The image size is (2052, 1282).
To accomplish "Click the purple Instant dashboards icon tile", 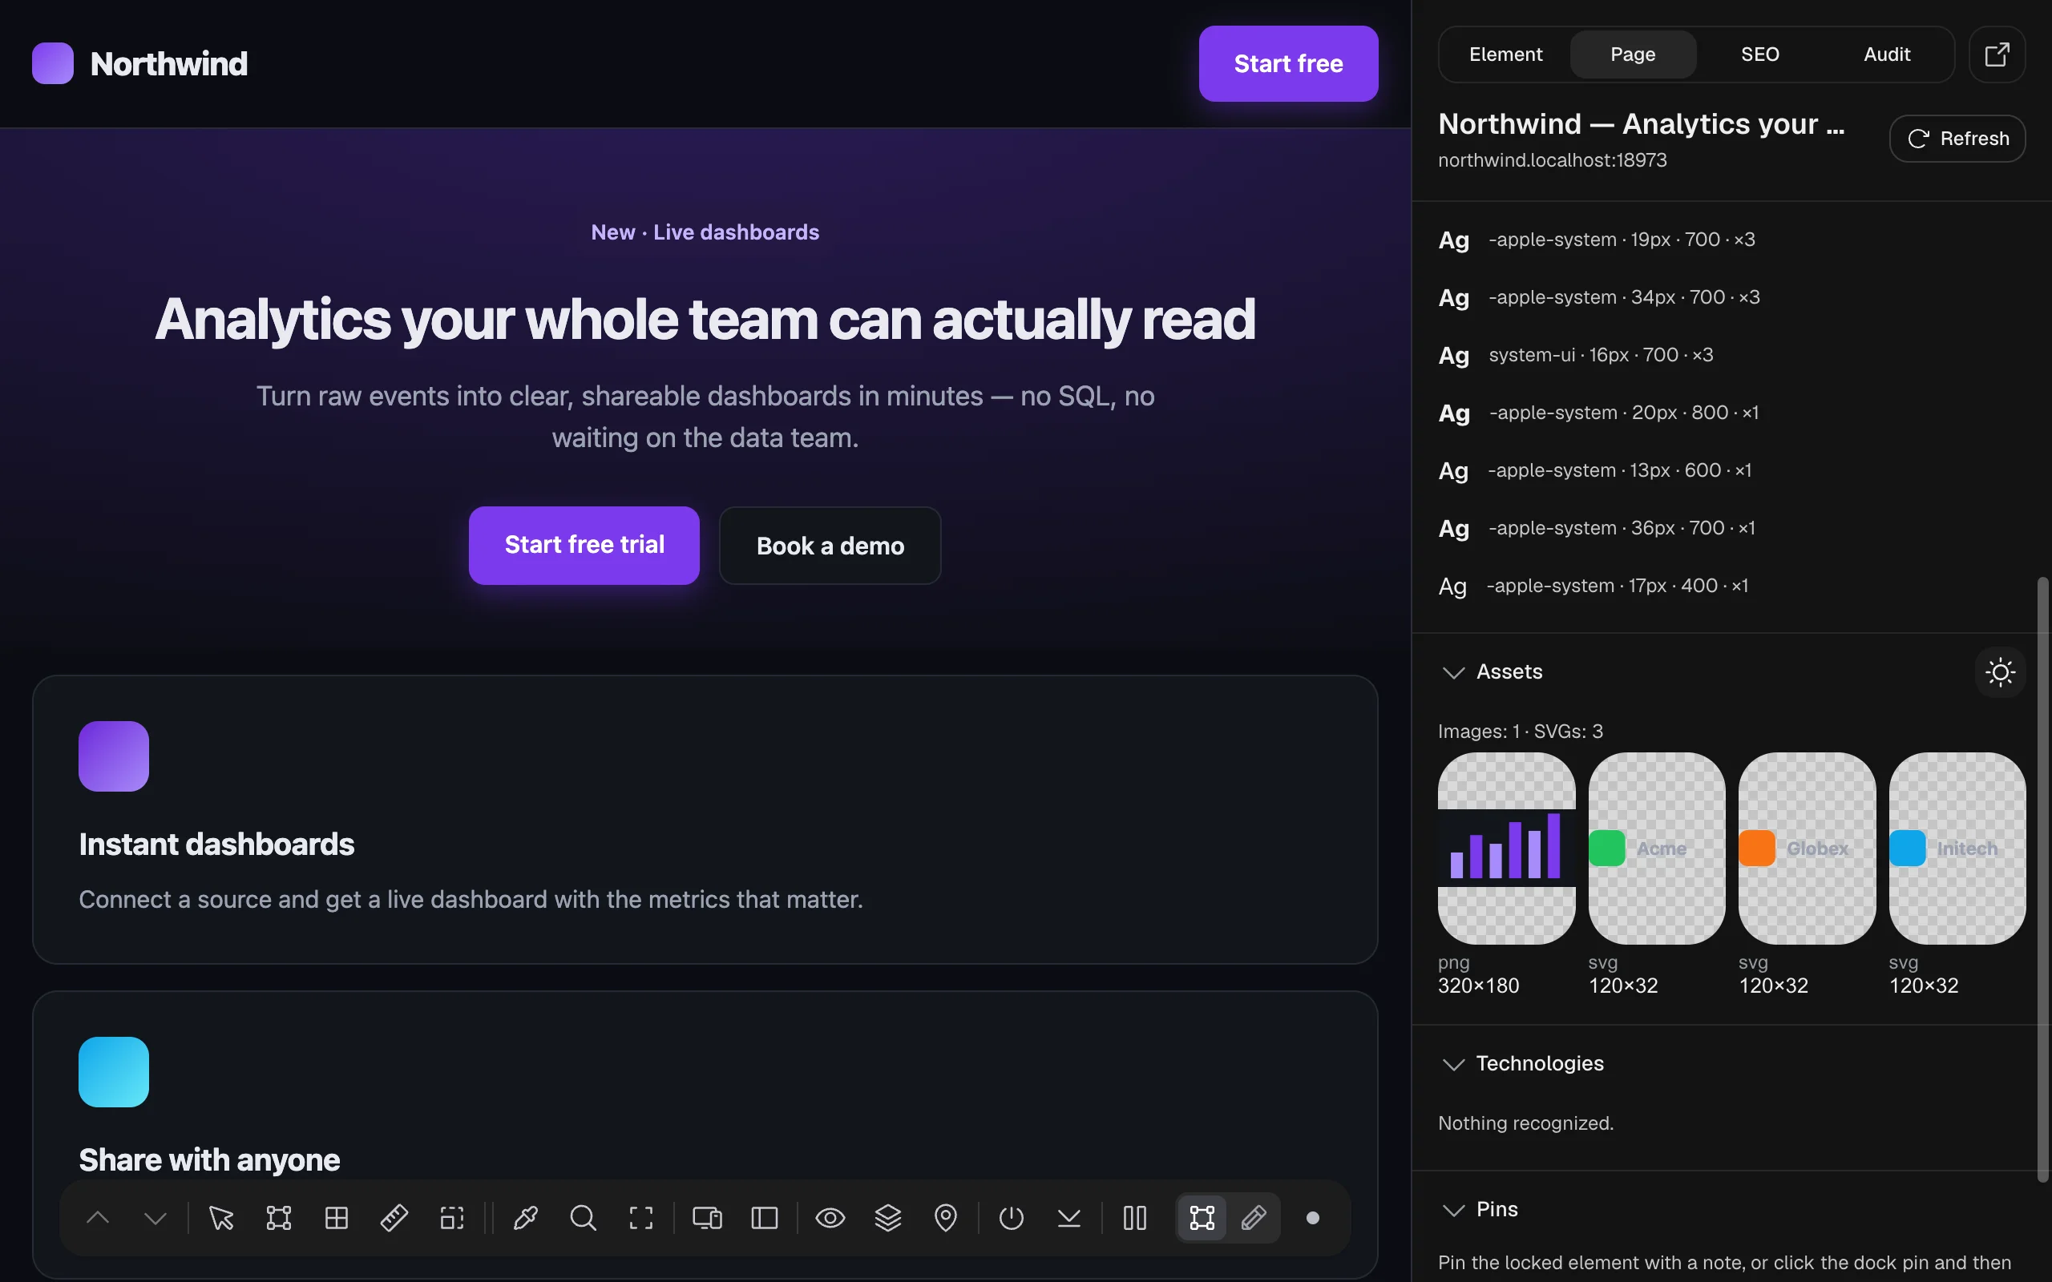I will pos(114,756).
